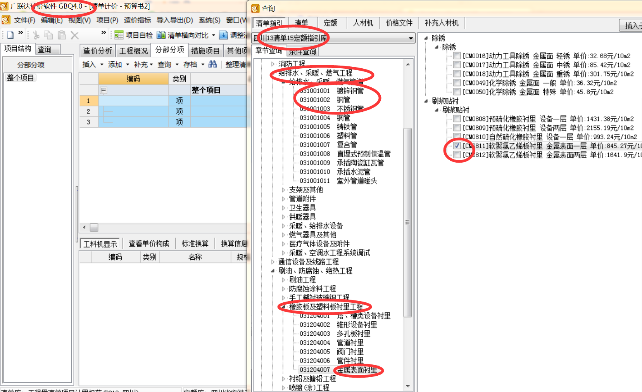Select tree item 031204007 金属表面衬里
Viewport: 642px width, 392px height.
(x=338, y=370)
